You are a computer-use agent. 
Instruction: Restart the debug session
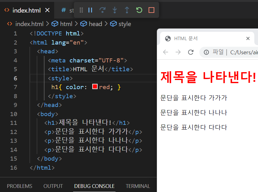tap(139, 10)
